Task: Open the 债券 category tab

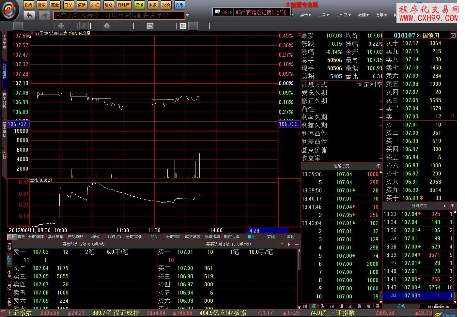Action: (82, 5)
